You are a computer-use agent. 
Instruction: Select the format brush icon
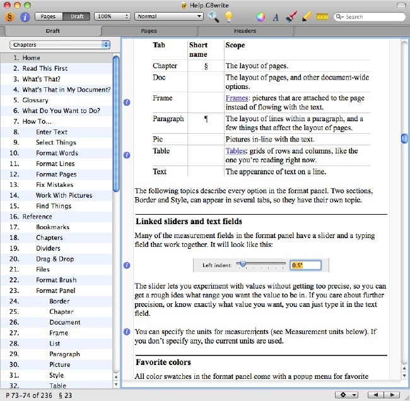coord(291,17)
